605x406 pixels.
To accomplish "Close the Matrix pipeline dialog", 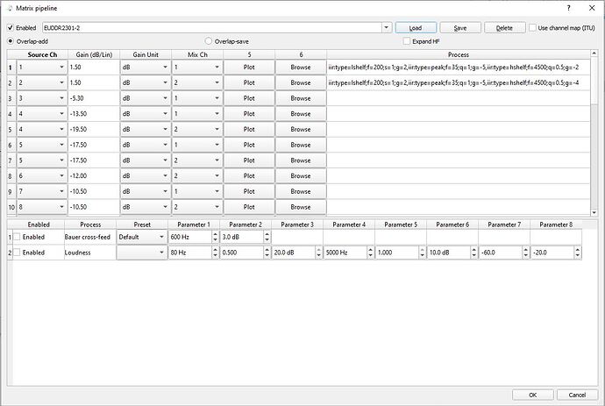I will pyautogui.click(x=592, y=8).
